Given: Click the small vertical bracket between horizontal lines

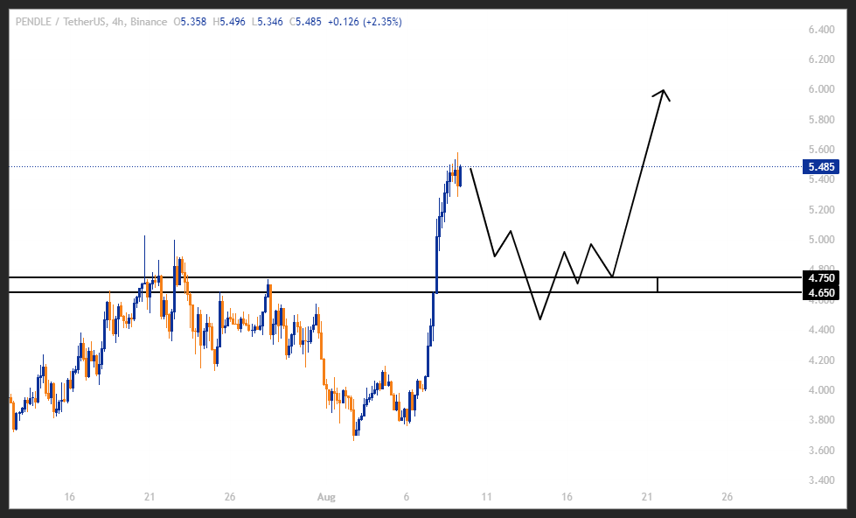Looking at the screenshot, I should pyautogui.click(x=658, y=284).
